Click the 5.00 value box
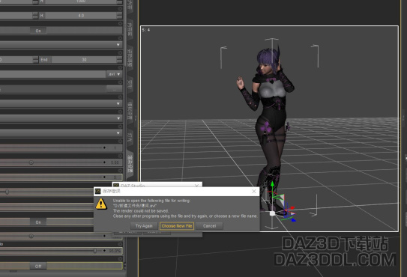The height and width of the screenshot is (277, 407). 115,162
